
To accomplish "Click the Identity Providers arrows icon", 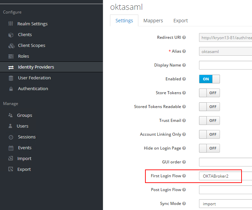I will [11, 67].
